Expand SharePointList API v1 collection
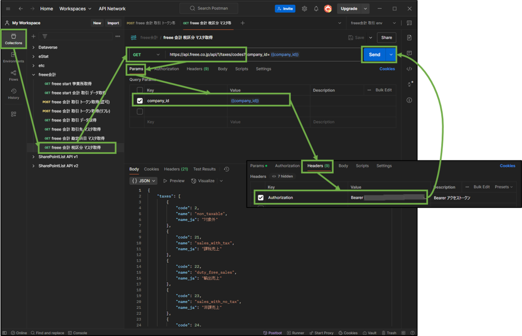 coord(33,156)
